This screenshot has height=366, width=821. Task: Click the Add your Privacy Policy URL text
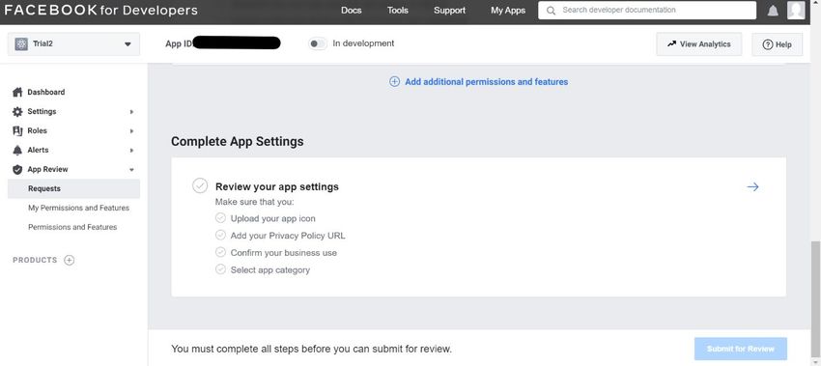288,236
